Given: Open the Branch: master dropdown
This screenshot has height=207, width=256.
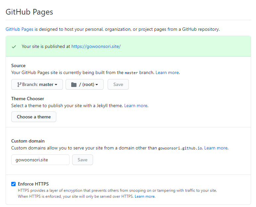Looking at the screenshot, I should tap(37, 84).
